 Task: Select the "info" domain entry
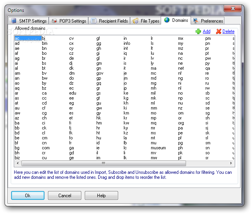[127, 43]
